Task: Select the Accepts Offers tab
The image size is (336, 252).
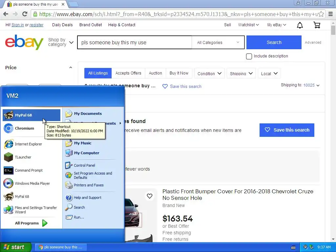Action: (128, 73)
